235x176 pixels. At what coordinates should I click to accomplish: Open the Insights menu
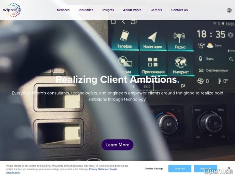tap(108, 10)
